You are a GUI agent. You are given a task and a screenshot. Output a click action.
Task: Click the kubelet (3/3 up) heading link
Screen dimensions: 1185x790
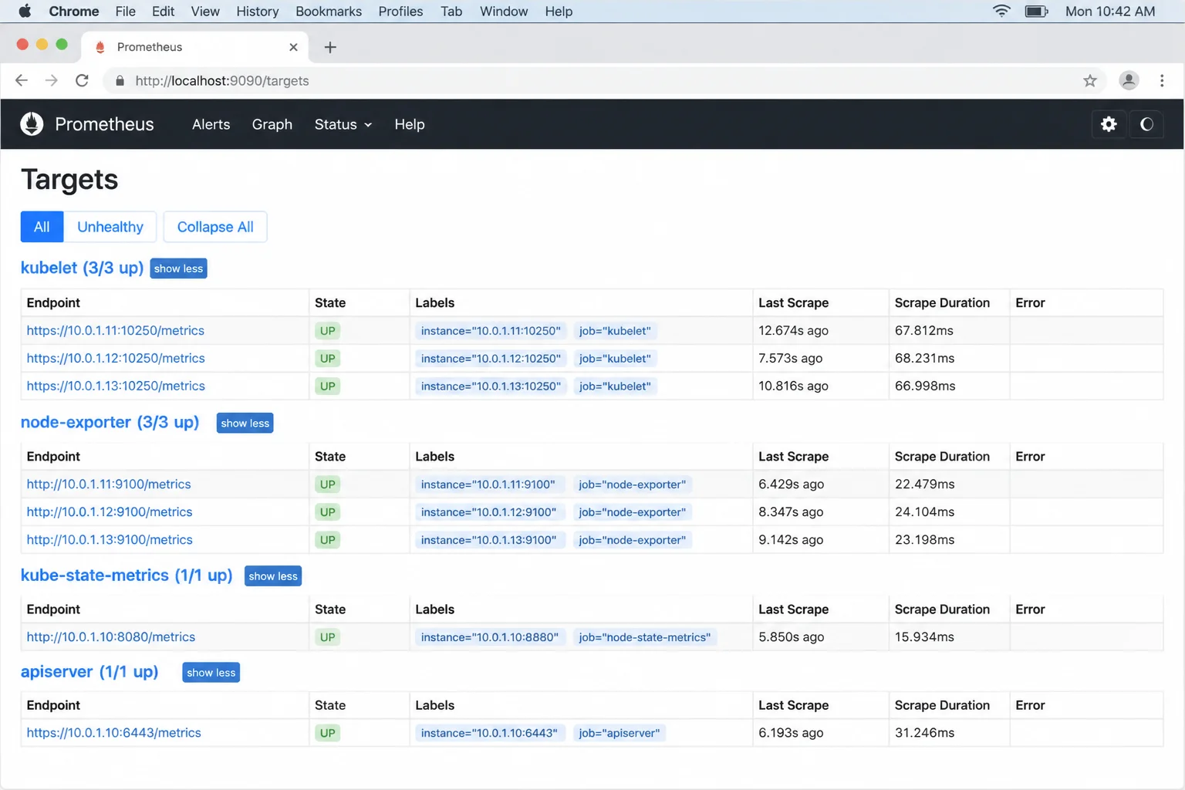[82, 268]
